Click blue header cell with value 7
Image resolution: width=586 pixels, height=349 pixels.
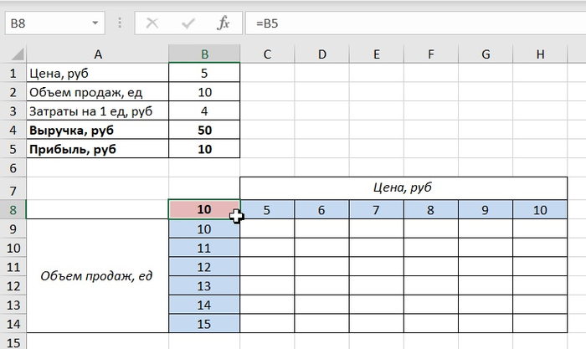(377, 210)
